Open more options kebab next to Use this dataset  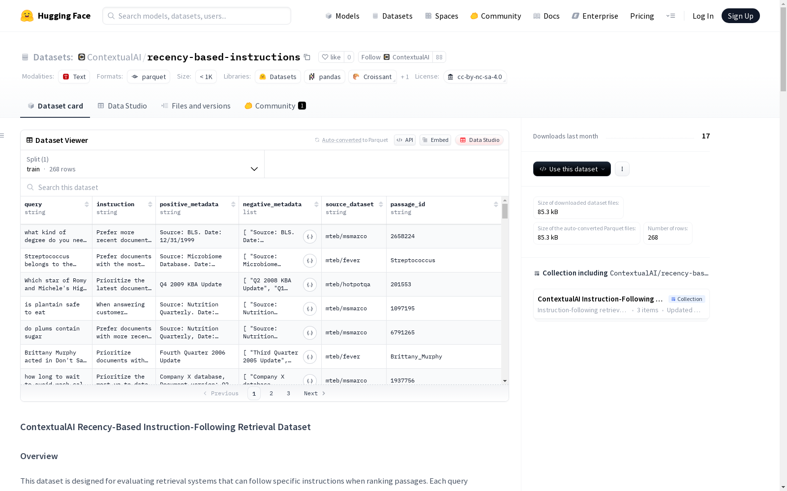point(622,169)
